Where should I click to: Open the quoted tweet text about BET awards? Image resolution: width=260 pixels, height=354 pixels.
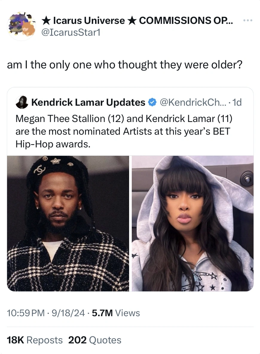124,131
